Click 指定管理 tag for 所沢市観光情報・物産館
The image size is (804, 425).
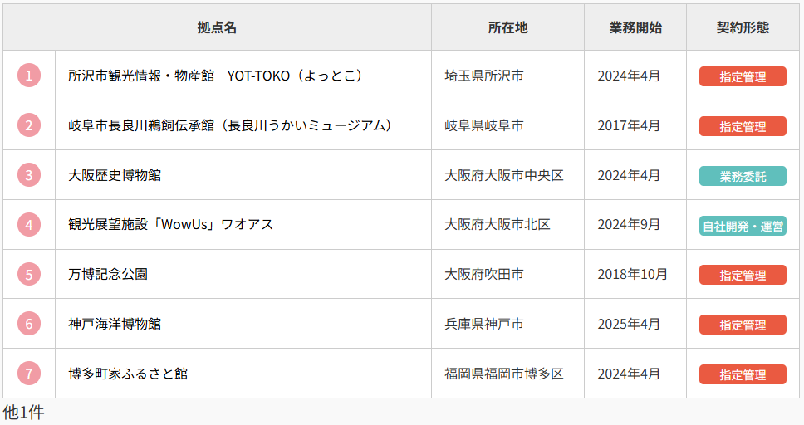(x=743, y=76)
